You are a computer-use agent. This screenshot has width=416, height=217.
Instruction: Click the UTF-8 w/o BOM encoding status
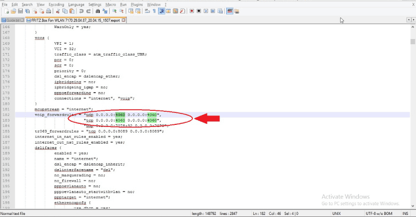pyautogui.click(x=379, y=213)
